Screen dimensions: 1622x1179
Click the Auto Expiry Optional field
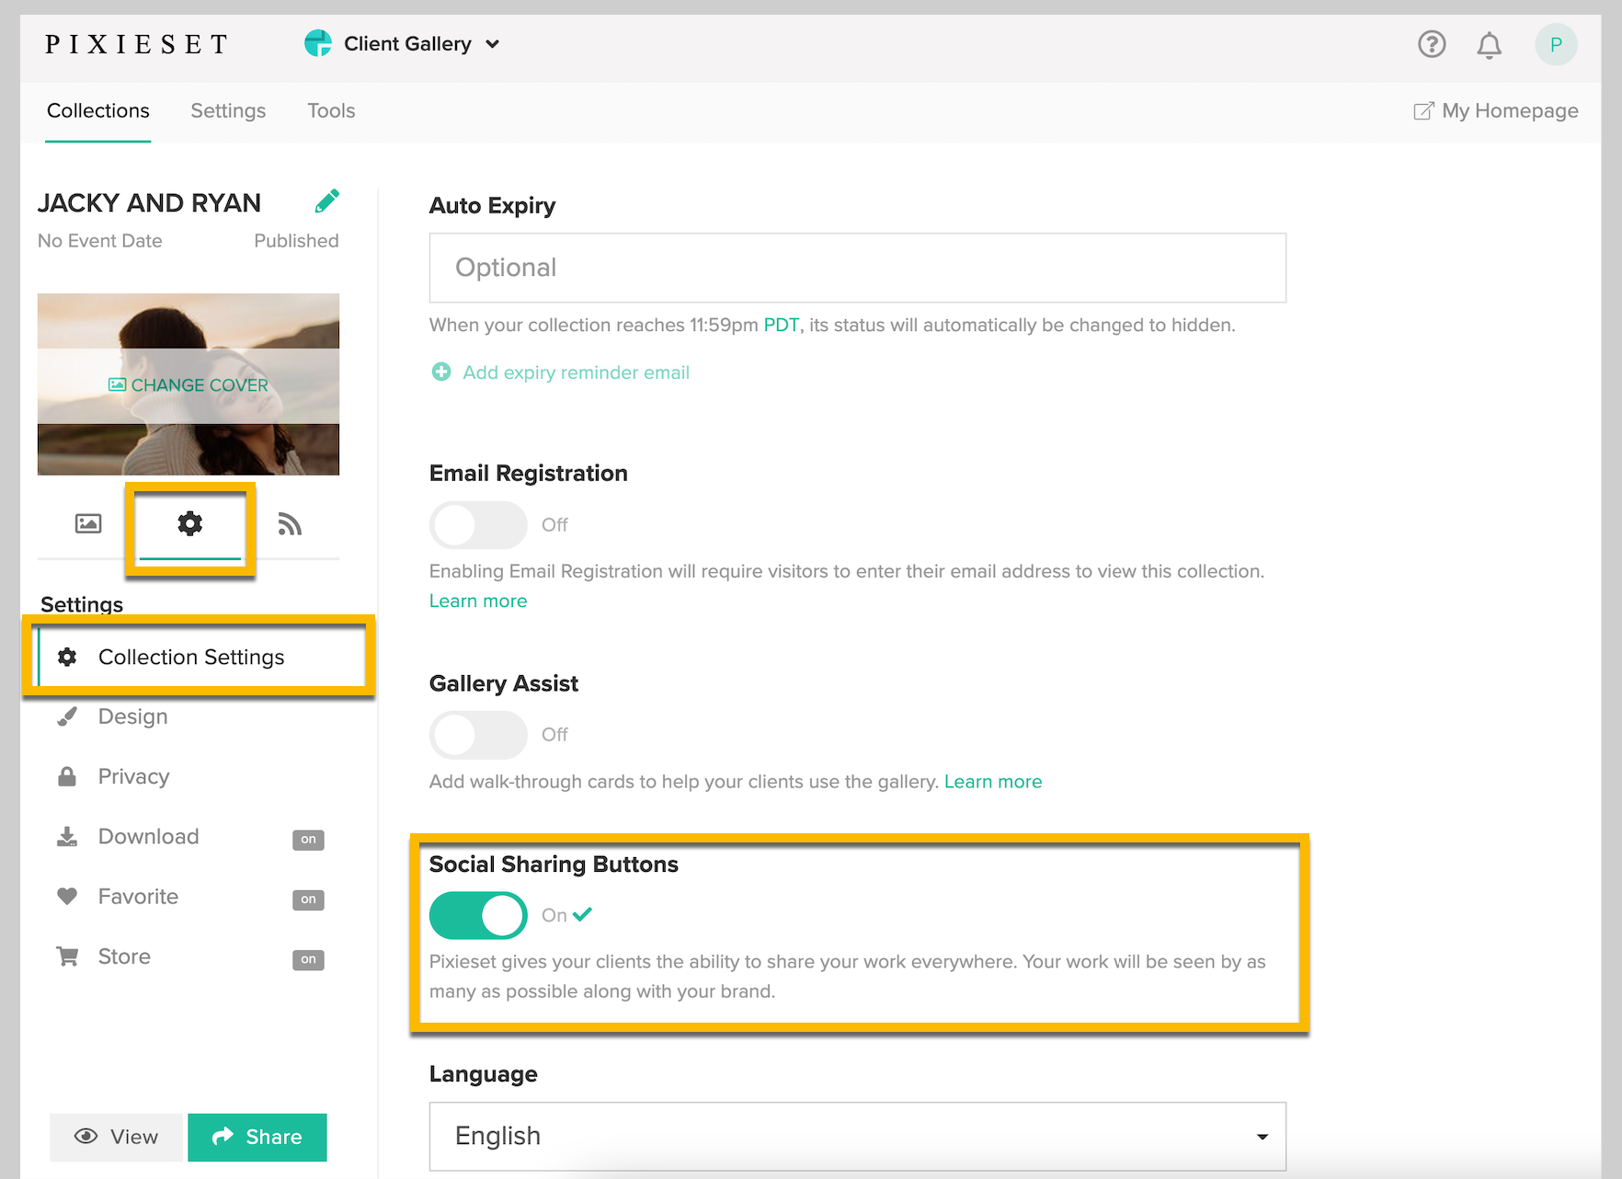click(857, 268)
